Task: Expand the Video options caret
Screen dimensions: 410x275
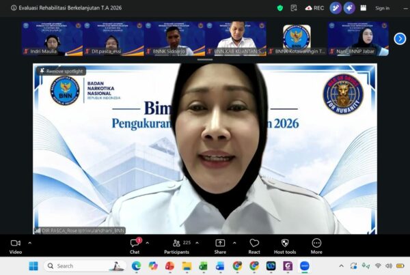Action: 30,243
